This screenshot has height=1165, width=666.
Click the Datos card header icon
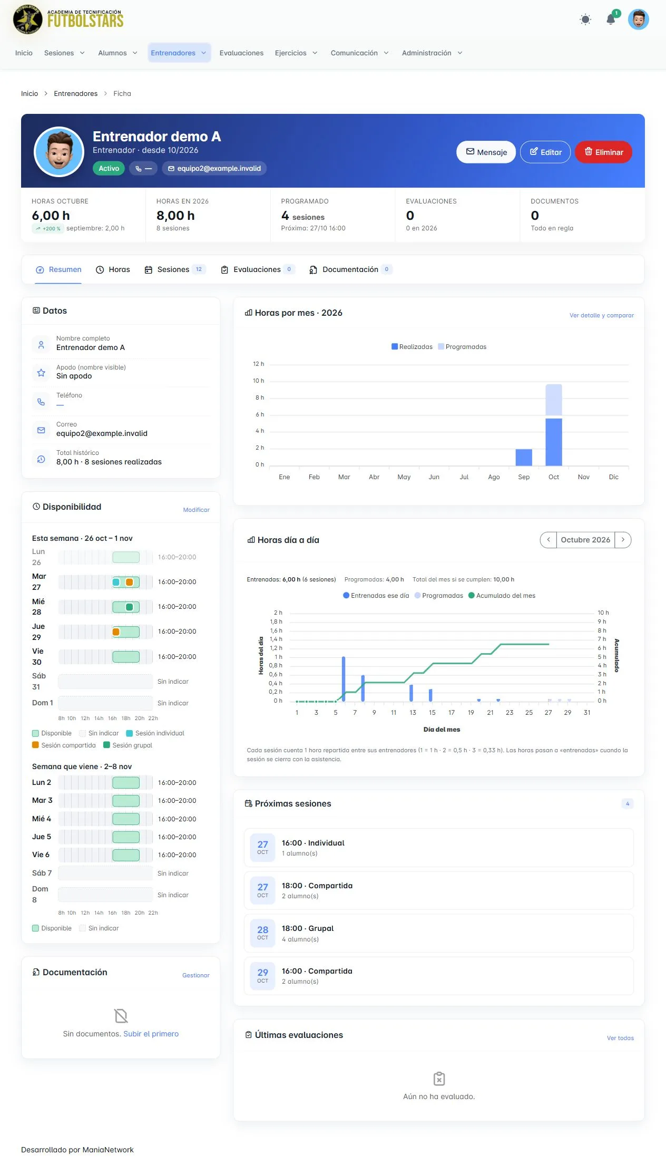36,310
